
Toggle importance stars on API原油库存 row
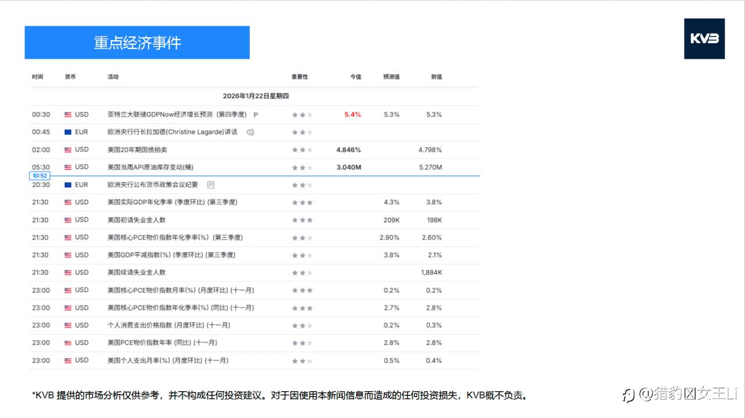(x=302, y=167)
